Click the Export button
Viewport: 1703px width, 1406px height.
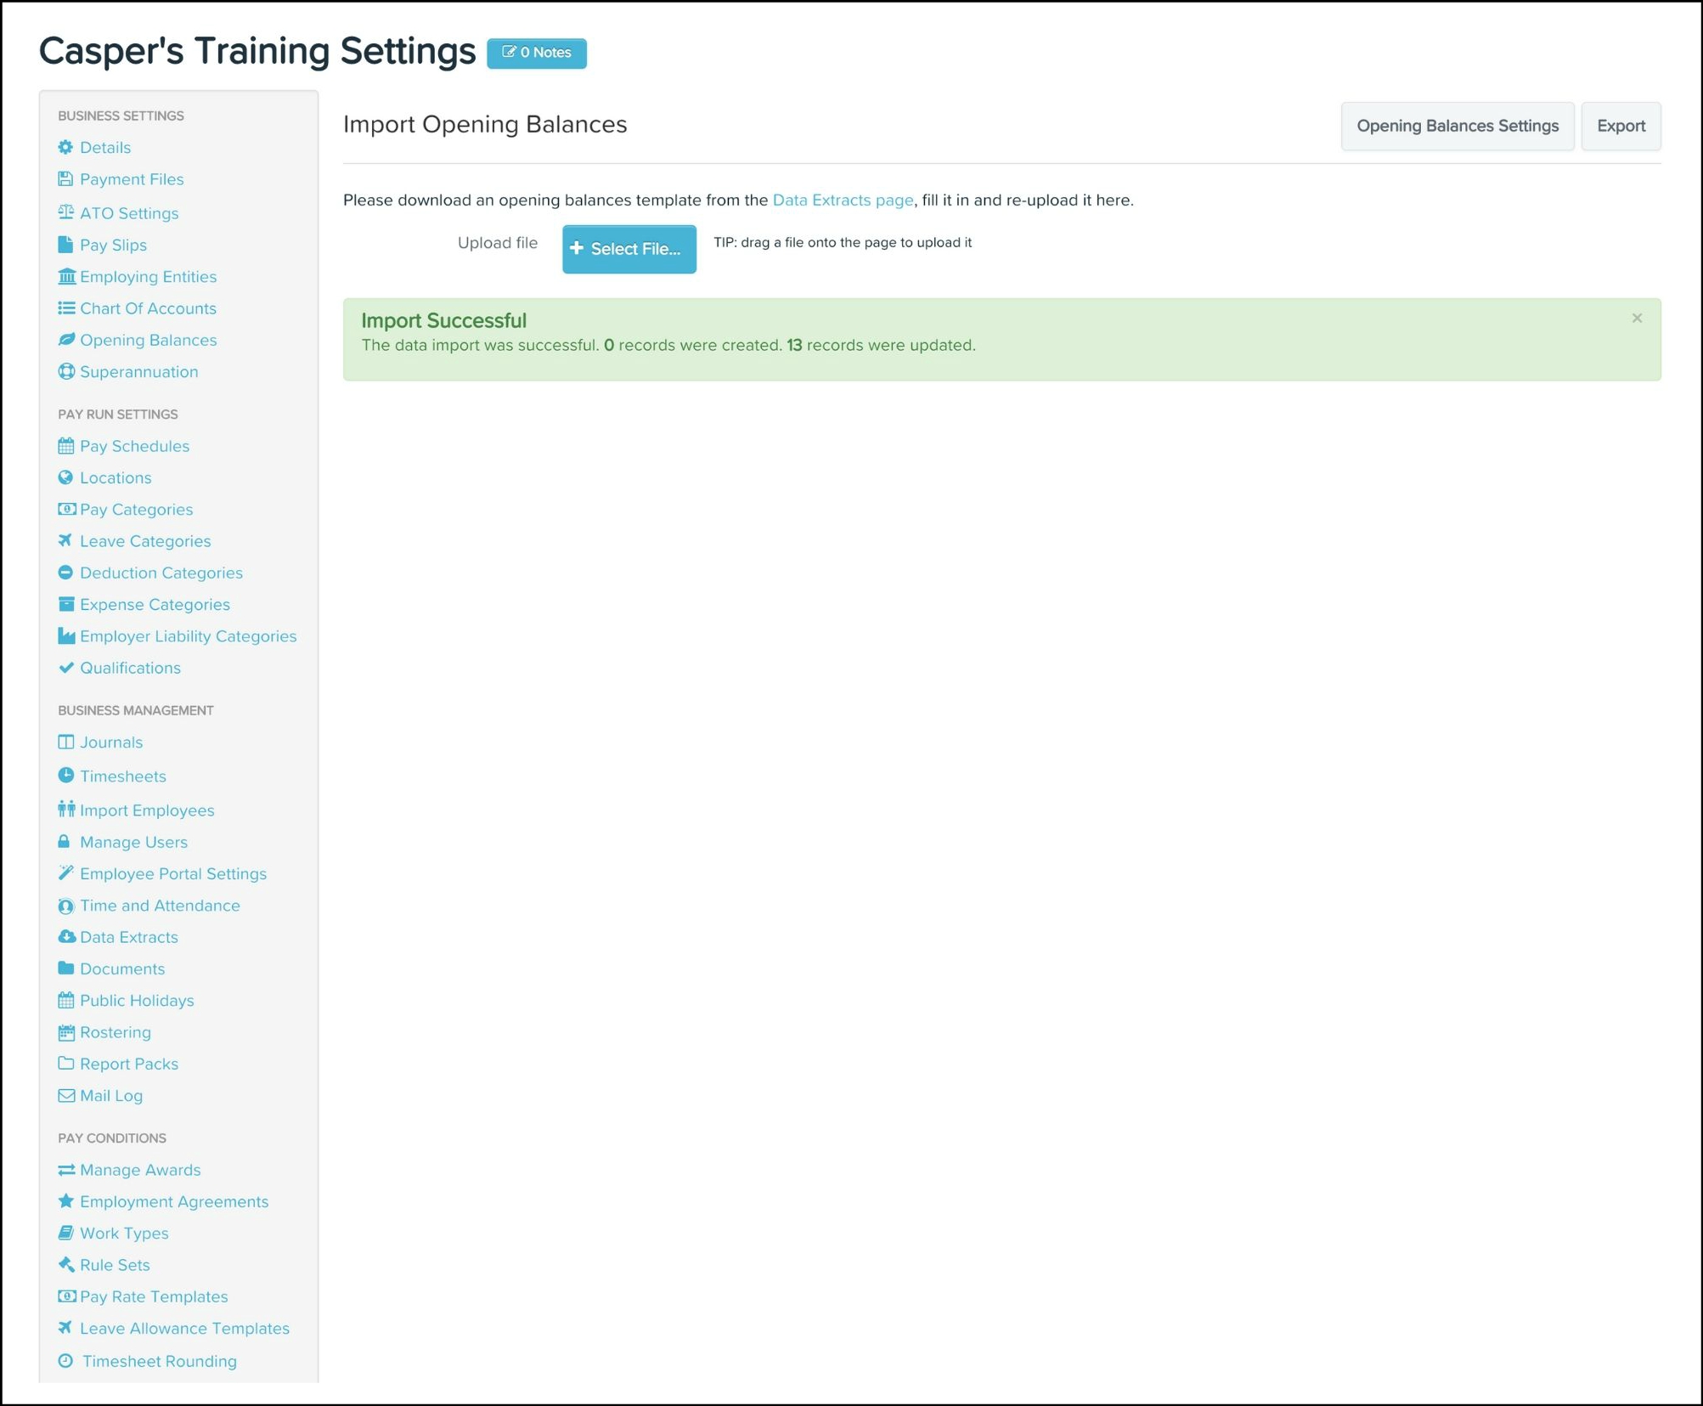(x=1620, y=126)
